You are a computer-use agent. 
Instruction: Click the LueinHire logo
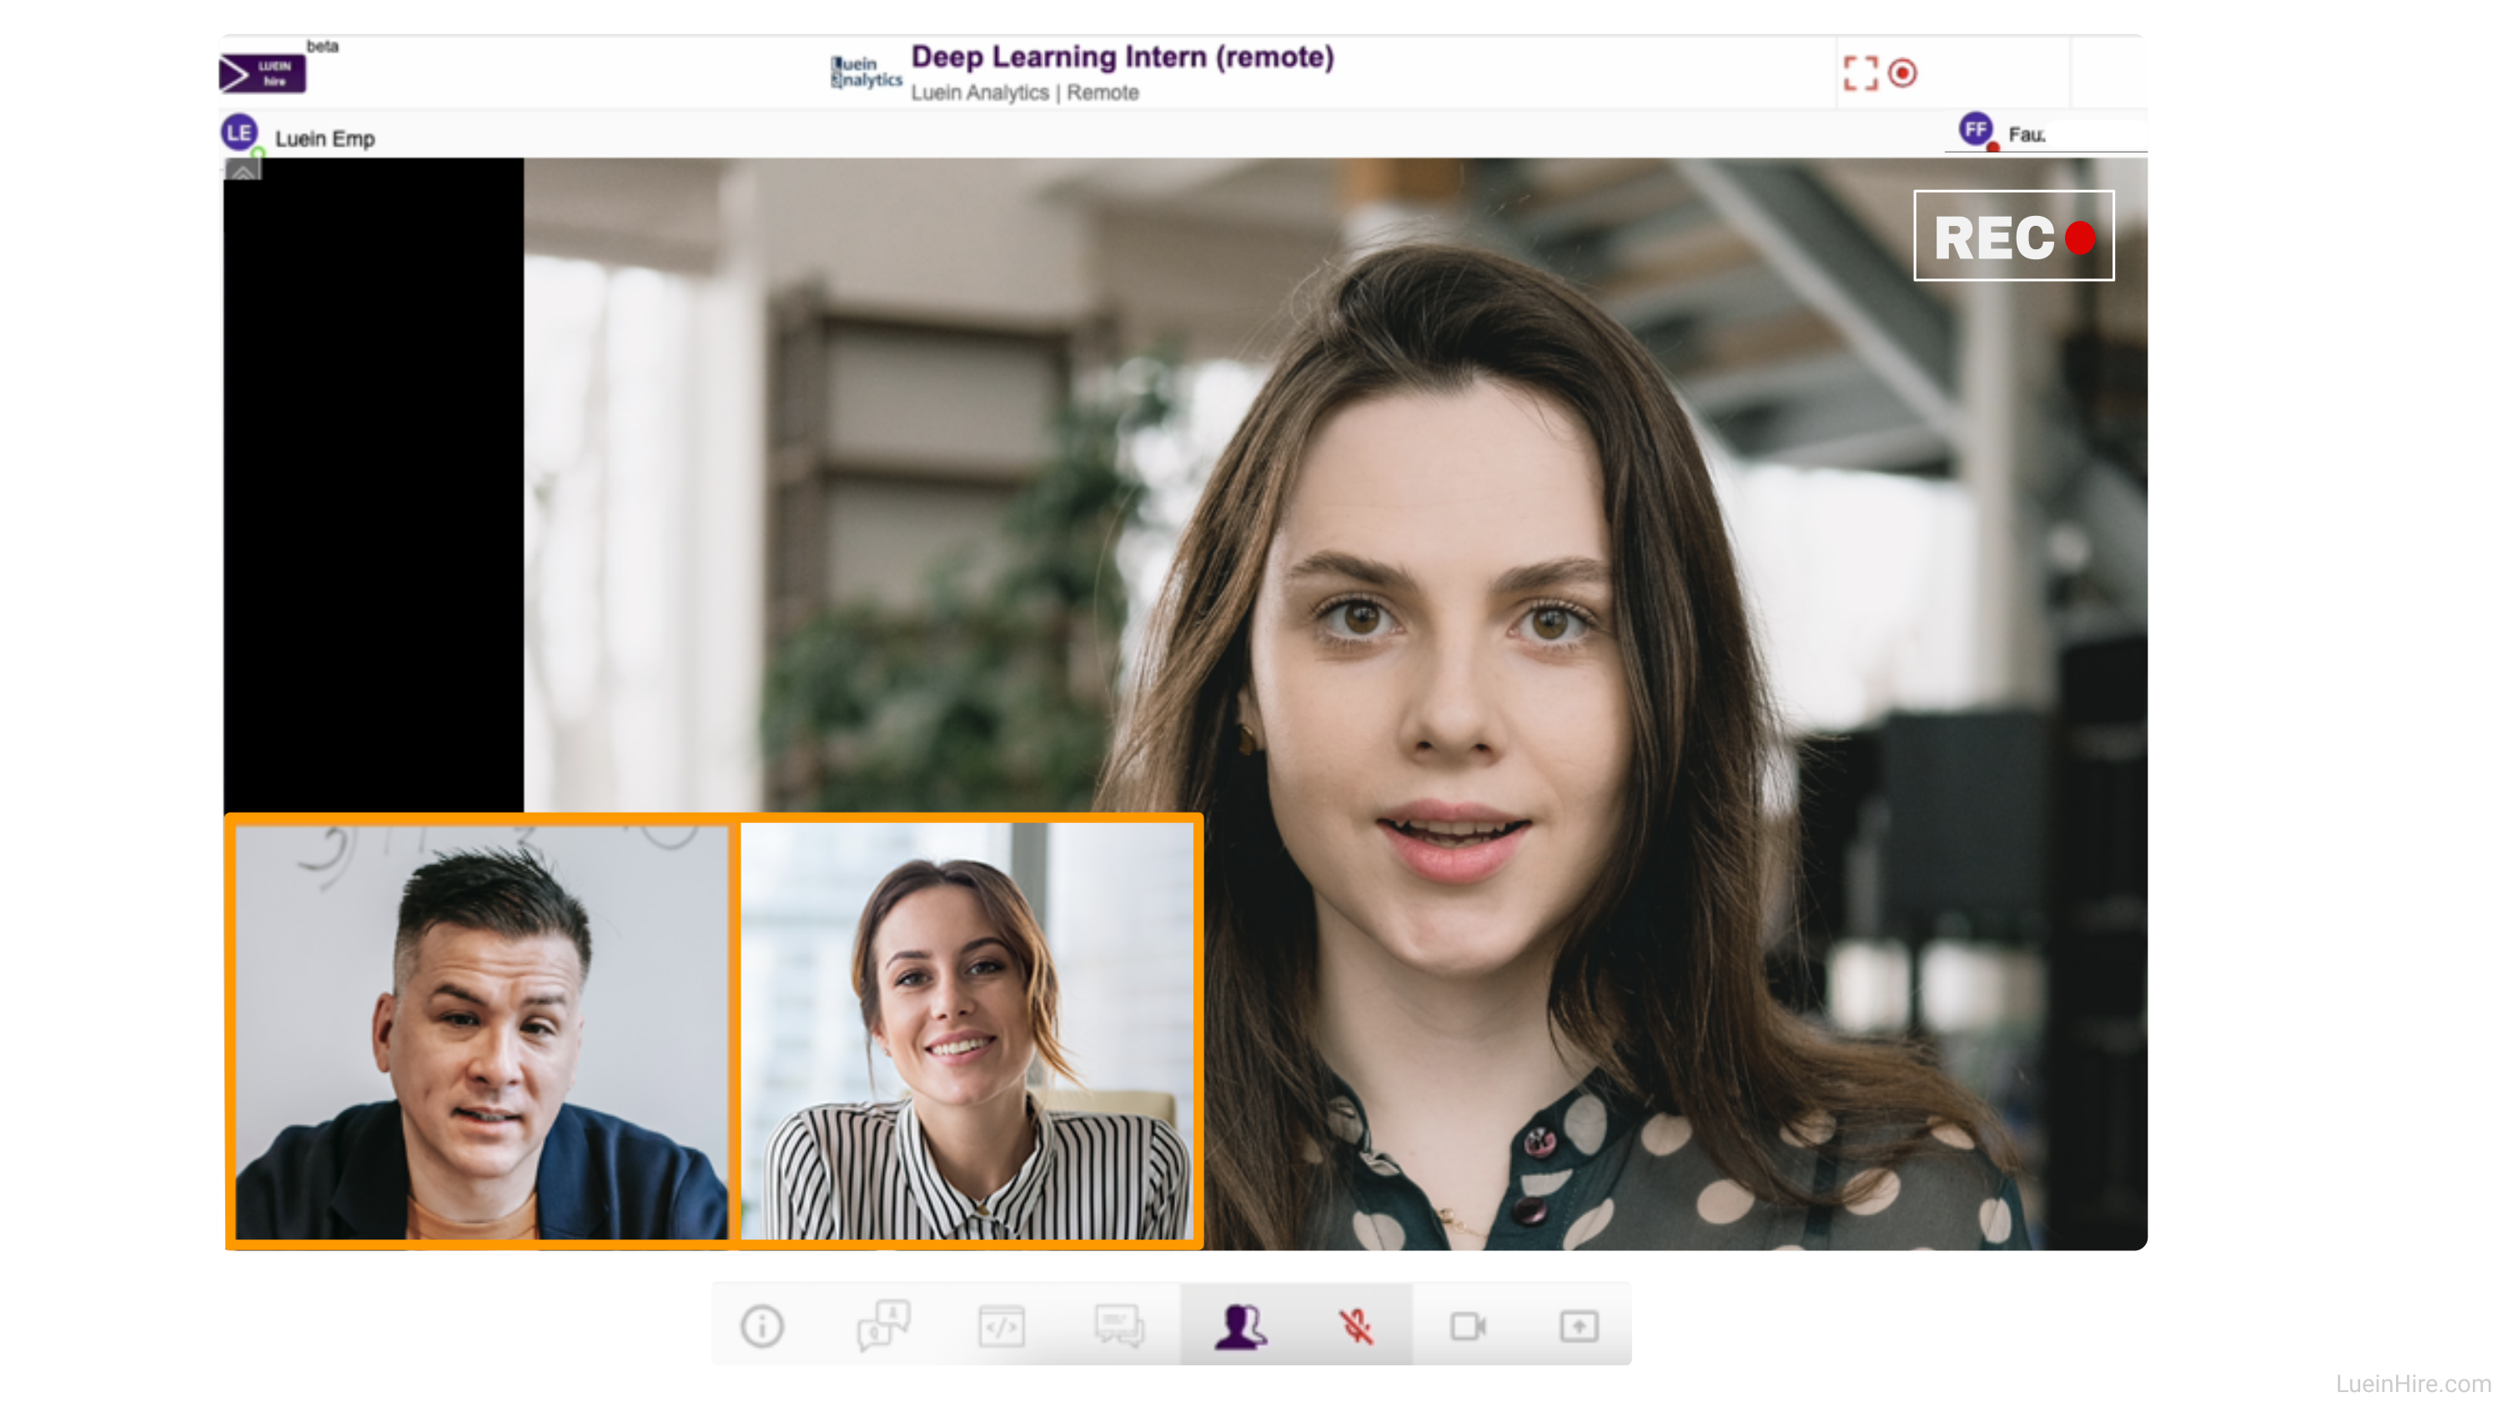(x=262, y=74)
